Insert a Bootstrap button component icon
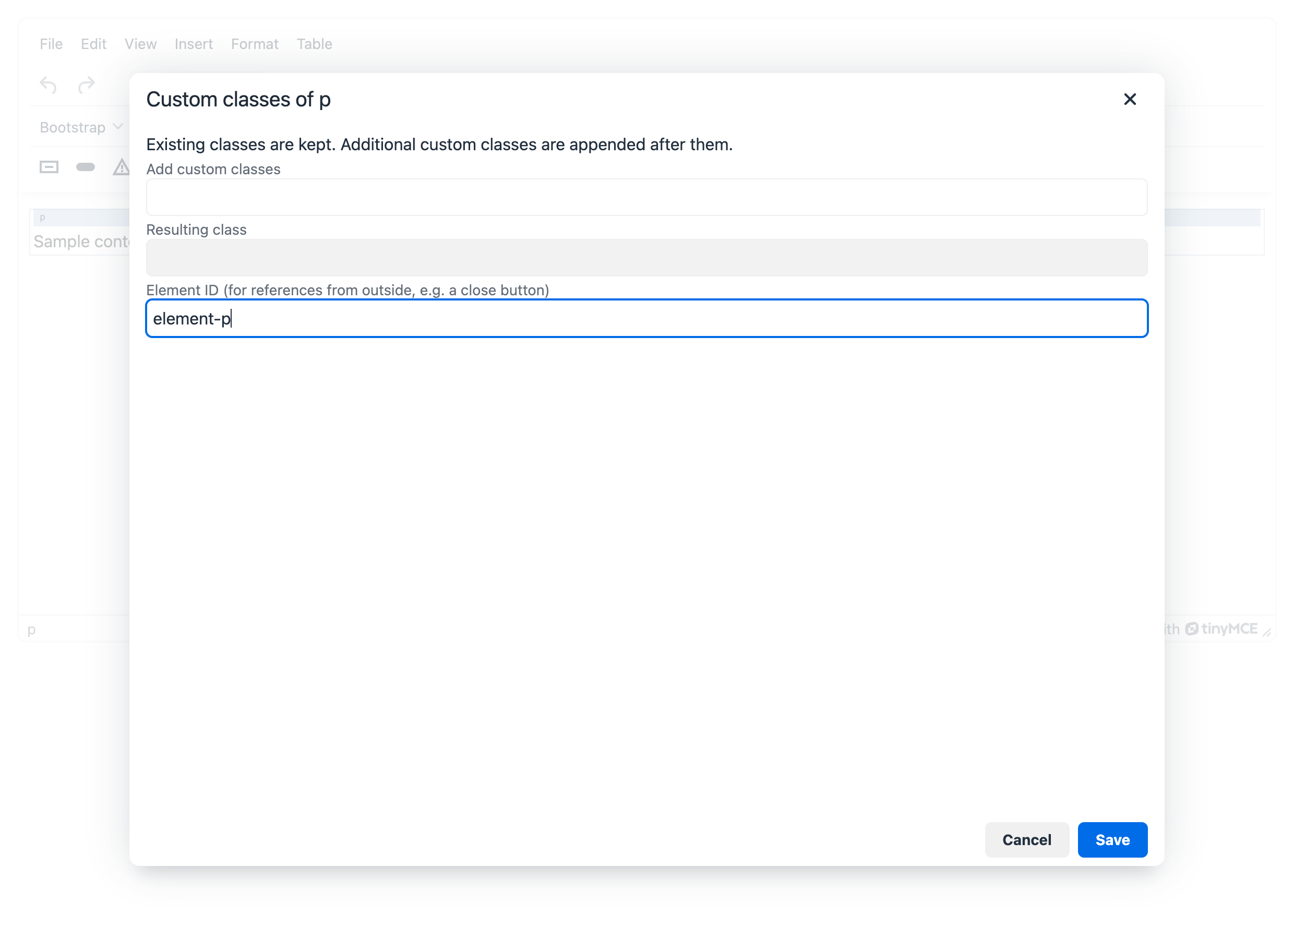Image resolution: width=1294 pixels, height=939 pixels. pyautogui.click(x=49, y=167)
